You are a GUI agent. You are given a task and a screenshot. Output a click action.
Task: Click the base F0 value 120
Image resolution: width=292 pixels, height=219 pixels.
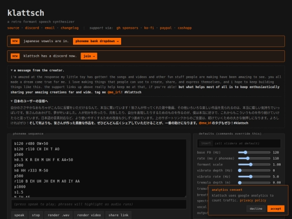pos(276,152)
